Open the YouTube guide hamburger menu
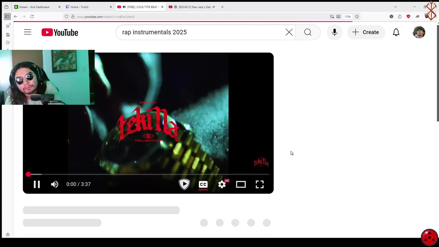 (x=27, y=32)
